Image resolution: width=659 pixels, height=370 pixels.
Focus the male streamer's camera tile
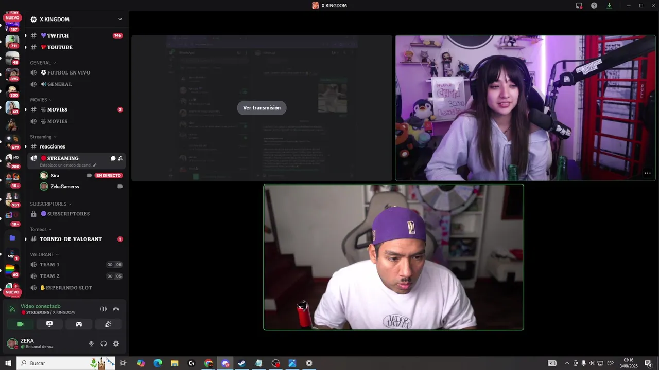tap(394, 257)
